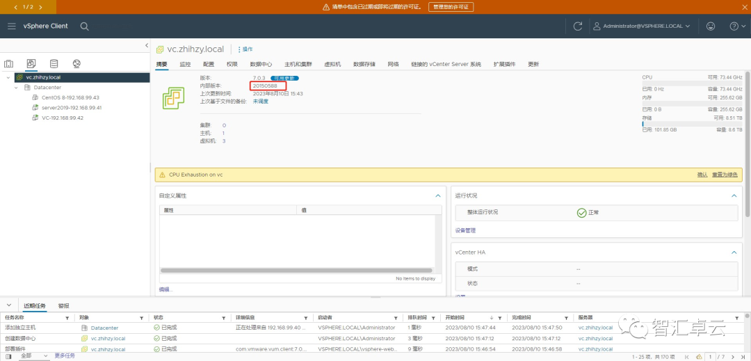751x361 pixels.
Task: Filter the 状态 column
Action: 224,318
